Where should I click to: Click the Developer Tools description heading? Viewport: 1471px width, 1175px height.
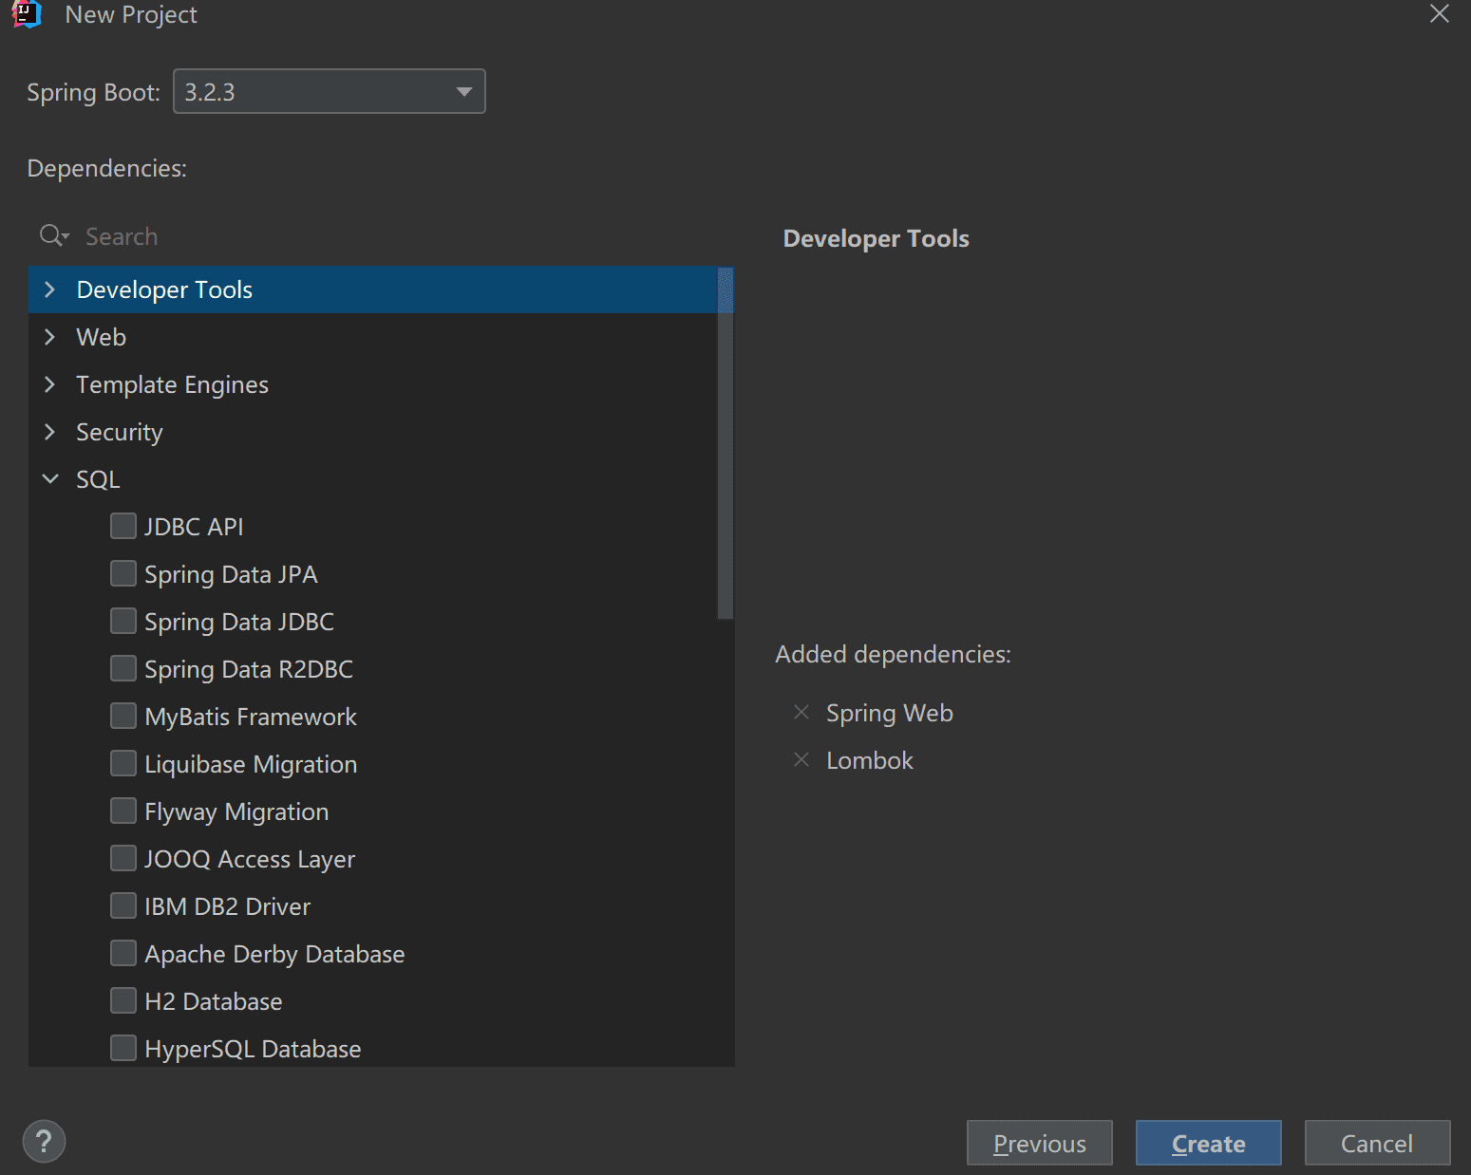click(x=876, y=238)
